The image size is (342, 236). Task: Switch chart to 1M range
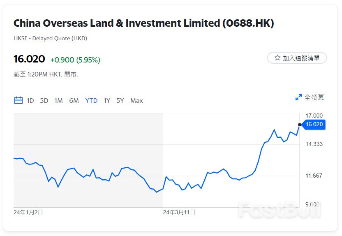[58, 101]
